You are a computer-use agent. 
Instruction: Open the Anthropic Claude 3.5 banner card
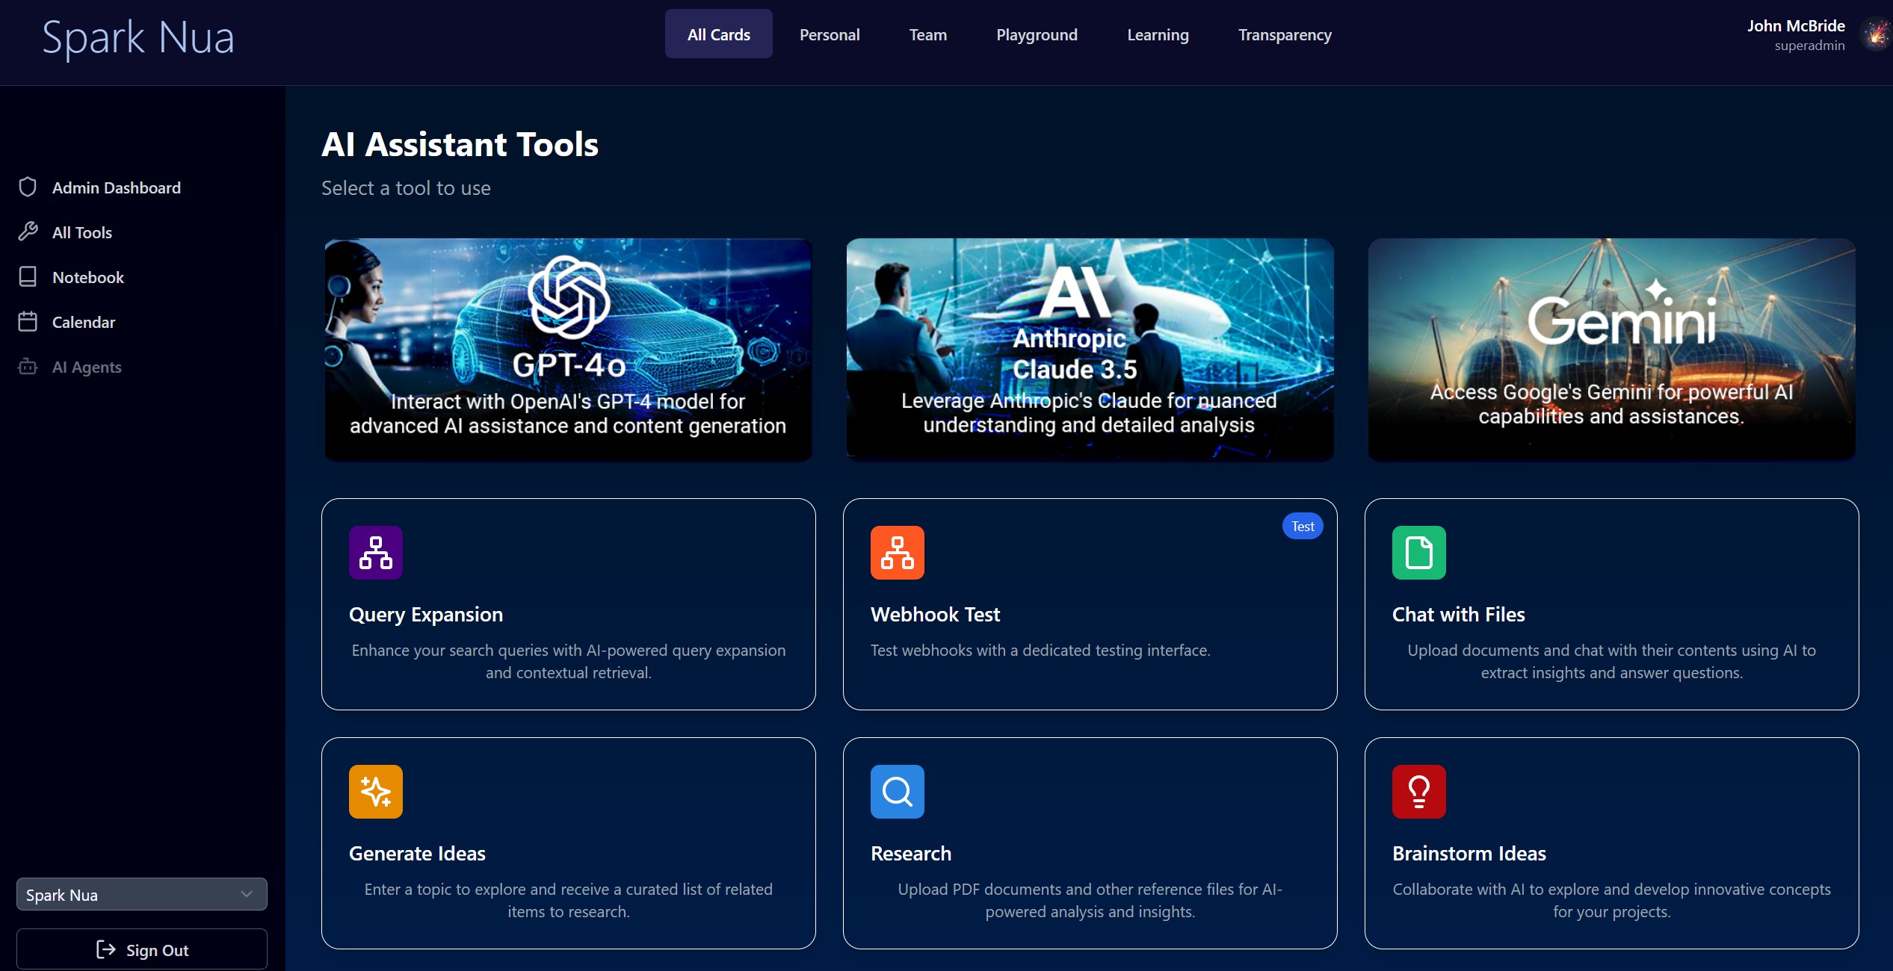1090,350
